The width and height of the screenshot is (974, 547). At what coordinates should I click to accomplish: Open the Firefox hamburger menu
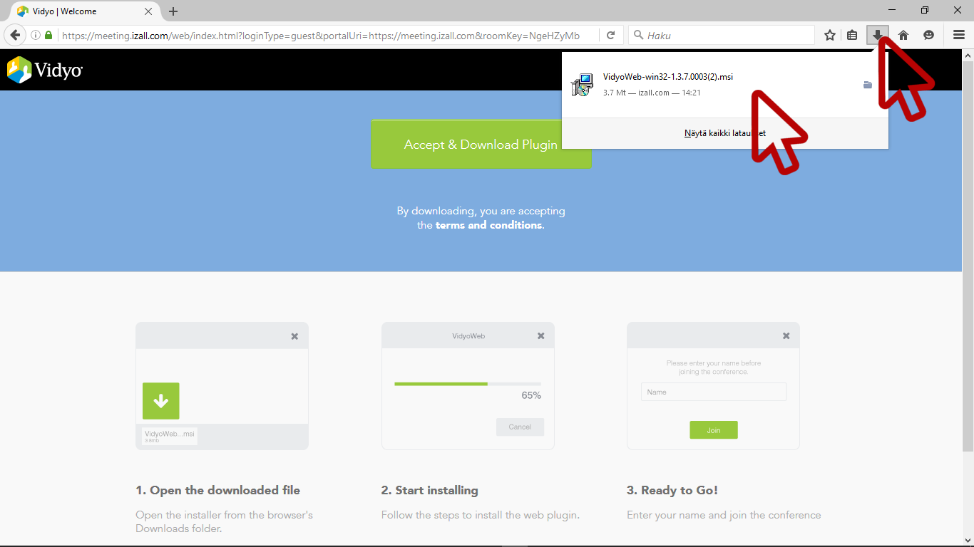point(959,35)
